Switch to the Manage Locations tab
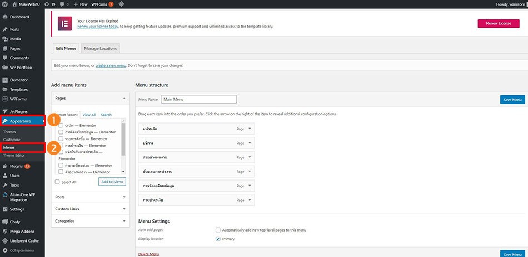Screen dimensions: 528x257 [100, 48]
